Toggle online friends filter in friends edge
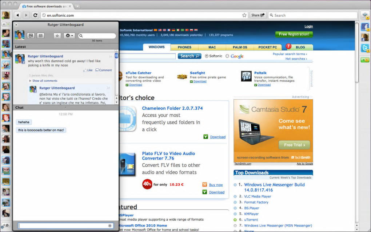Image resolution: width=371 pixels, height=232 pixels. click(8, 24)
